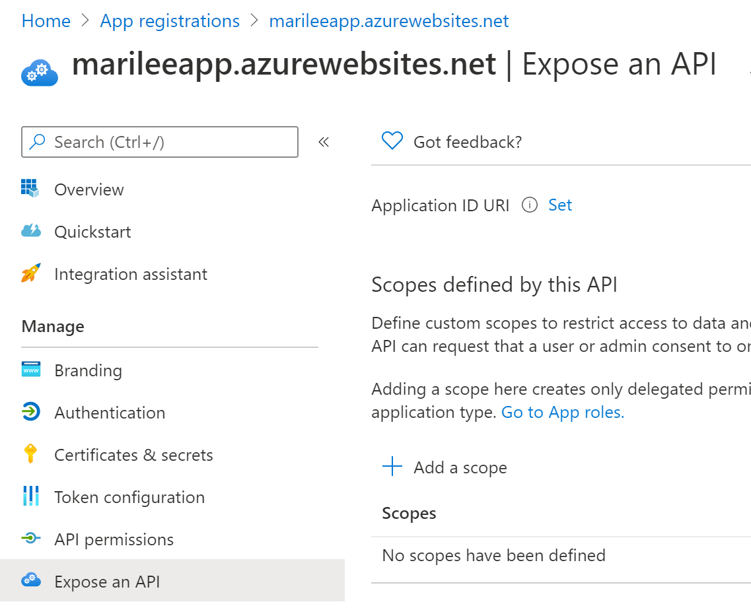
Task: Go to Home via breadcrumb
Action: tap(46, 21)
